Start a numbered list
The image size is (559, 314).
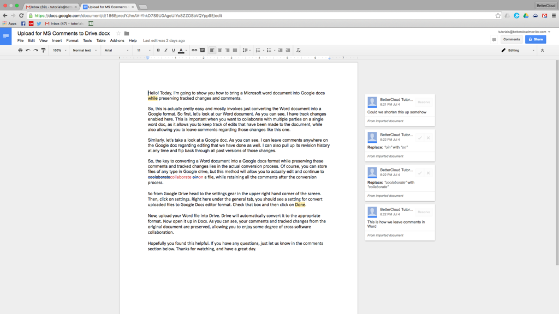(x=258, y=50)
